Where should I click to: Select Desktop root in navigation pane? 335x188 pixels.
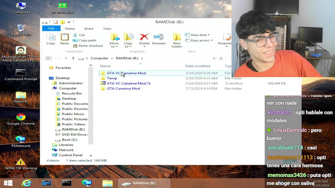point(62,78)
